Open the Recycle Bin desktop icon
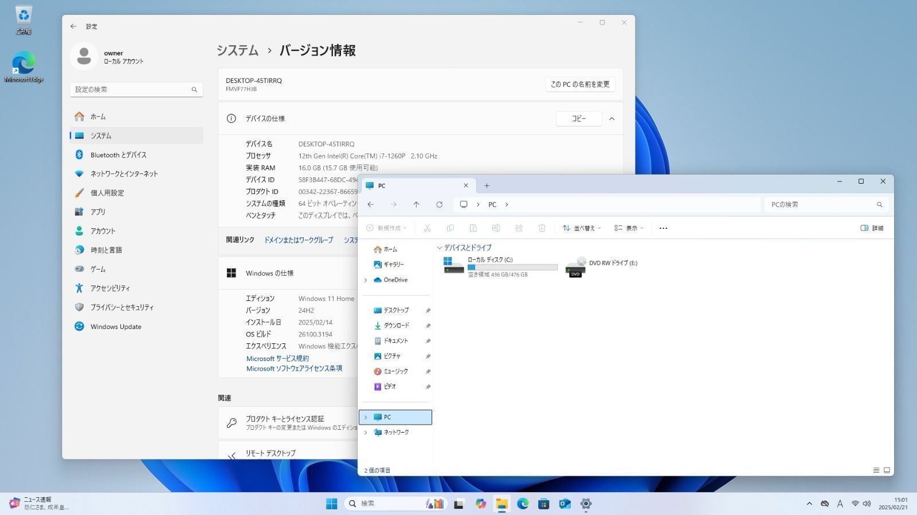The width and height of the screenshot is (917, 515). point(23,20)
